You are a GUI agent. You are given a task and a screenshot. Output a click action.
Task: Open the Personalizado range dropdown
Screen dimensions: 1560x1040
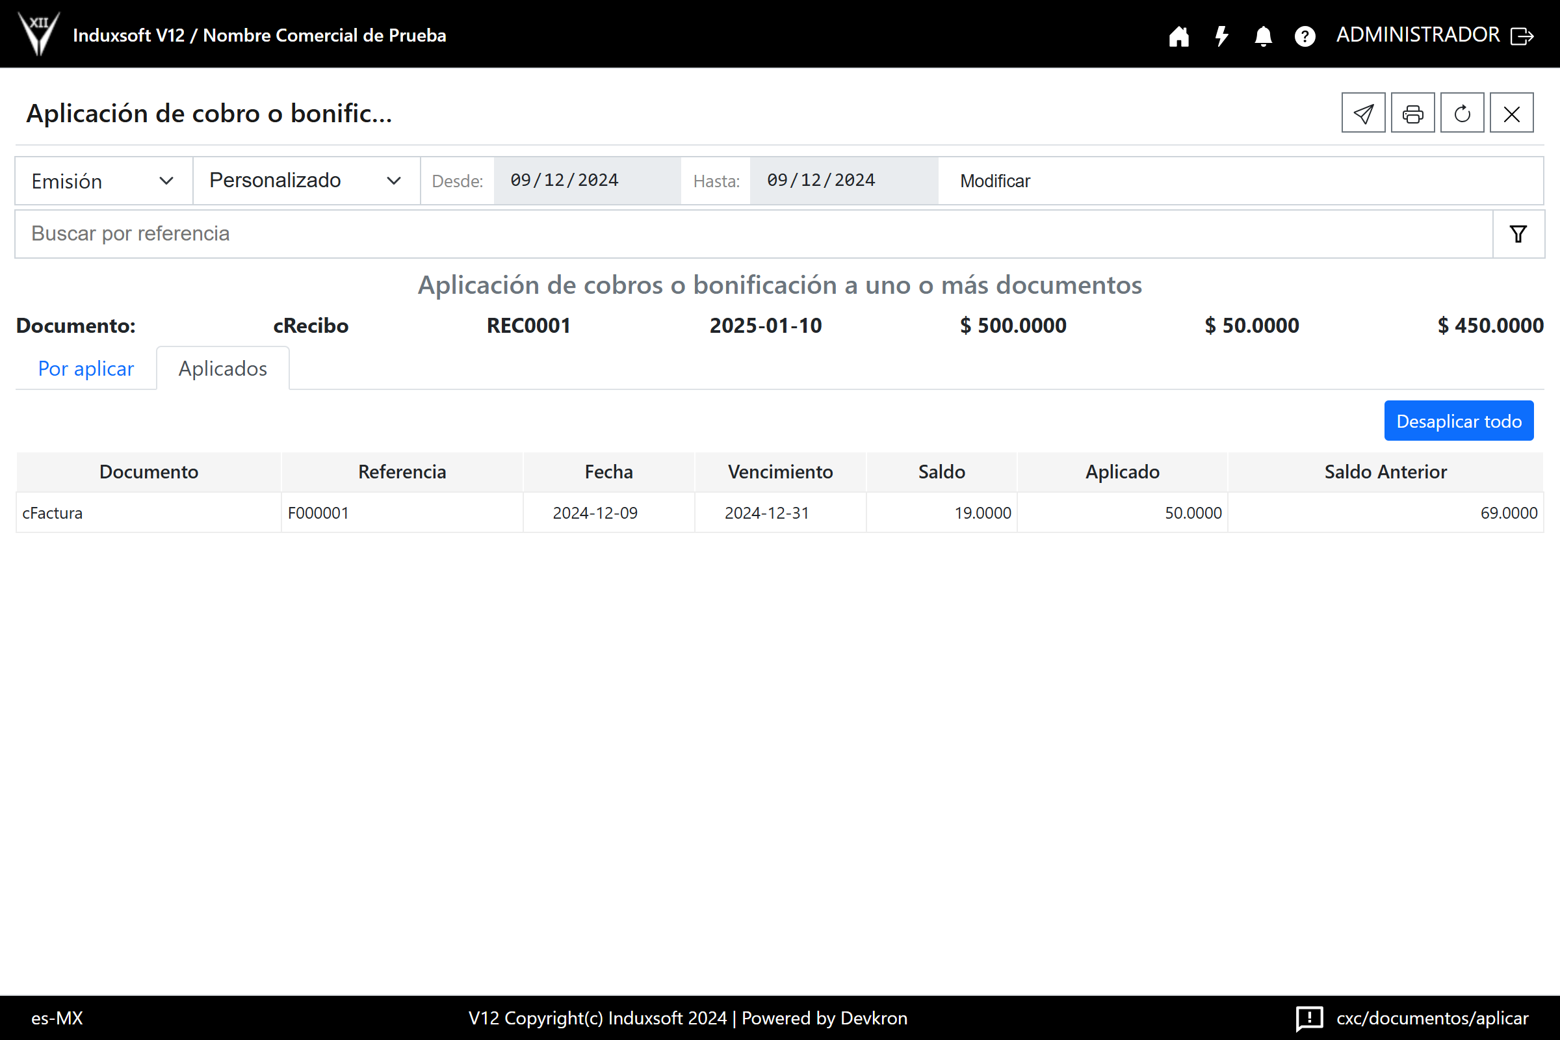click(305, 181)
